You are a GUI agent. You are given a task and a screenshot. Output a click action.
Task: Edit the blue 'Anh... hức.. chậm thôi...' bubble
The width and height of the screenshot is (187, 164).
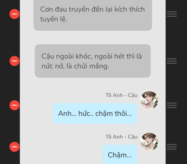(x=95, y=113)
